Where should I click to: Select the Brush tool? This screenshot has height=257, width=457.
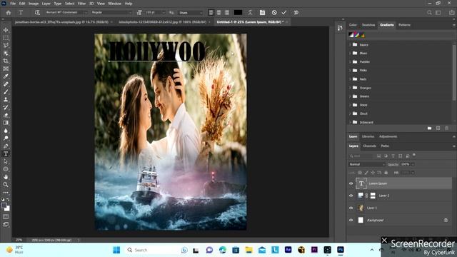tap(6, 92)
